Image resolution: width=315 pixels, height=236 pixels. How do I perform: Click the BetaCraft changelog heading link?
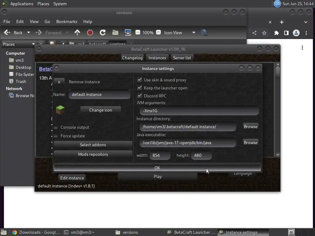click(46, 69)
